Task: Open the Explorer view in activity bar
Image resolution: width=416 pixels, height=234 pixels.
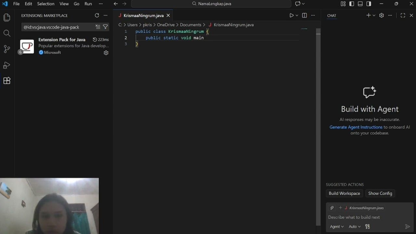Action: [x=7, y=18]
